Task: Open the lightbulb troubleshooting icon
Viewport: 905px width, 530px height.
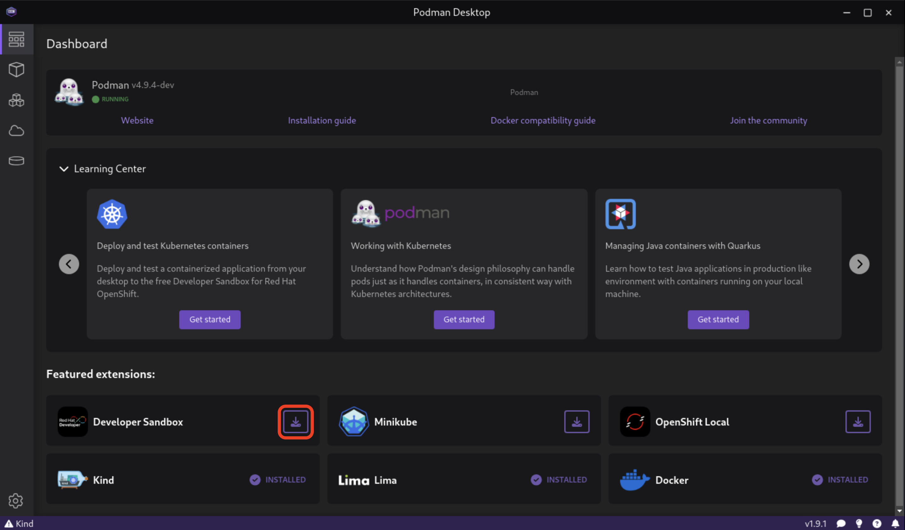Action: point(859,524)
